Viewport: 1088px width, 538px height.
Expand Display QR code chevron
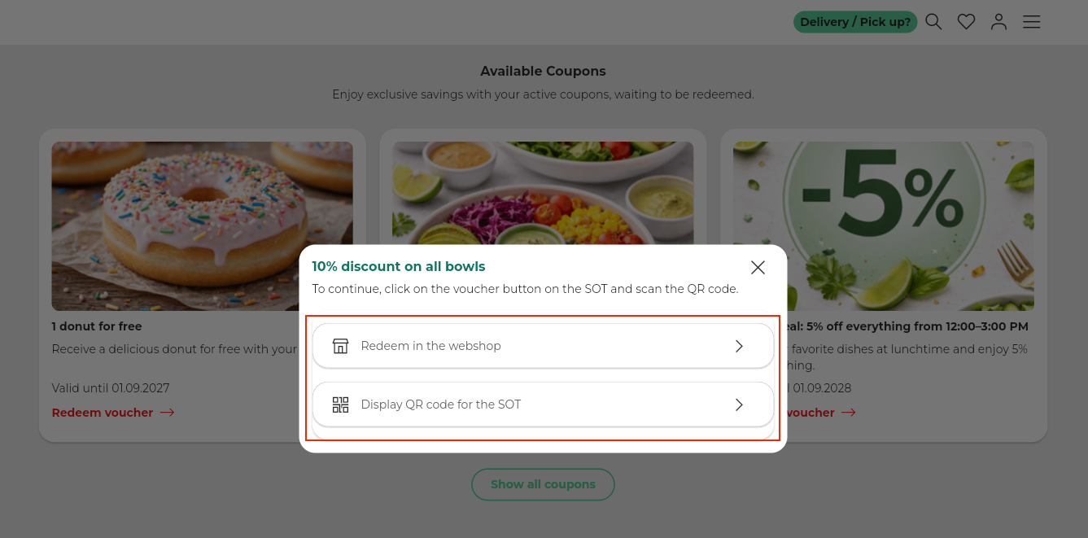tap(739, 405)
